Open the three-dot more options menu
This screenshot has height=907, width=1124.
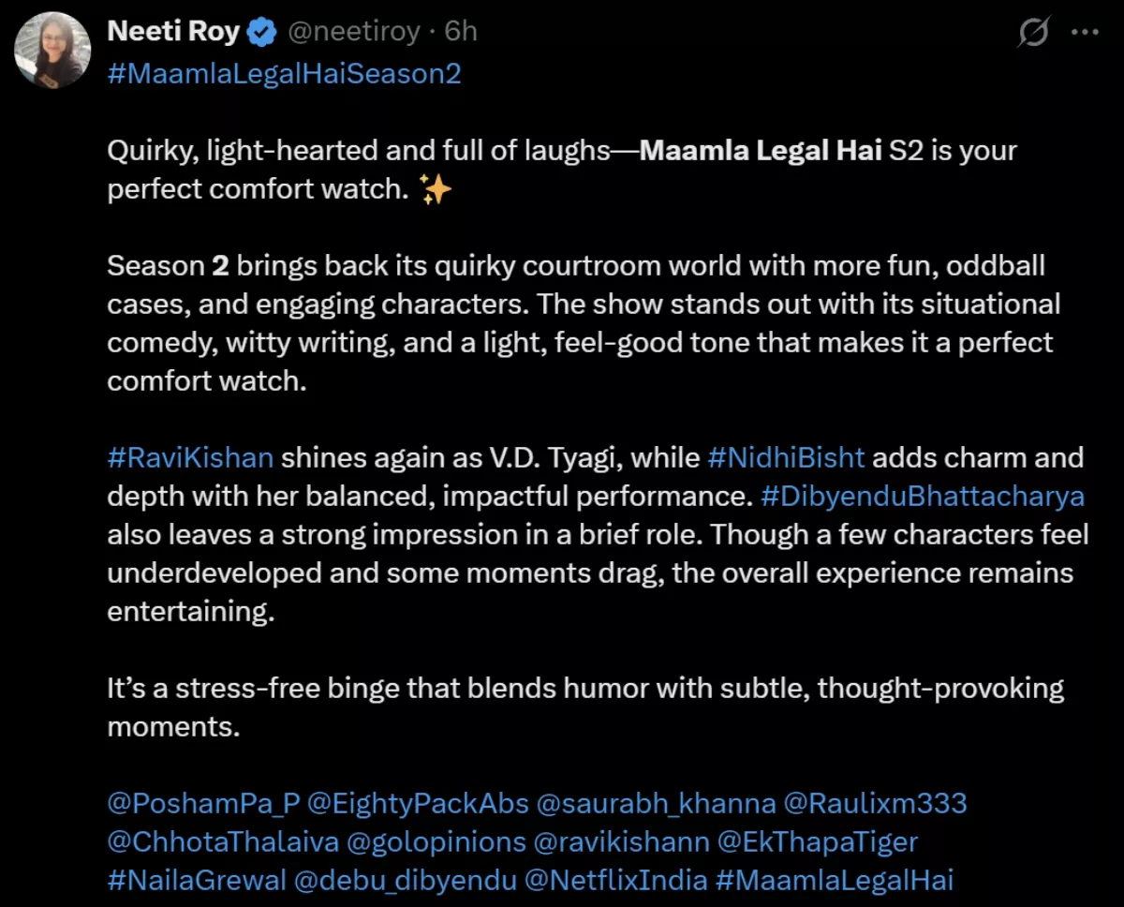[1084, 32]
